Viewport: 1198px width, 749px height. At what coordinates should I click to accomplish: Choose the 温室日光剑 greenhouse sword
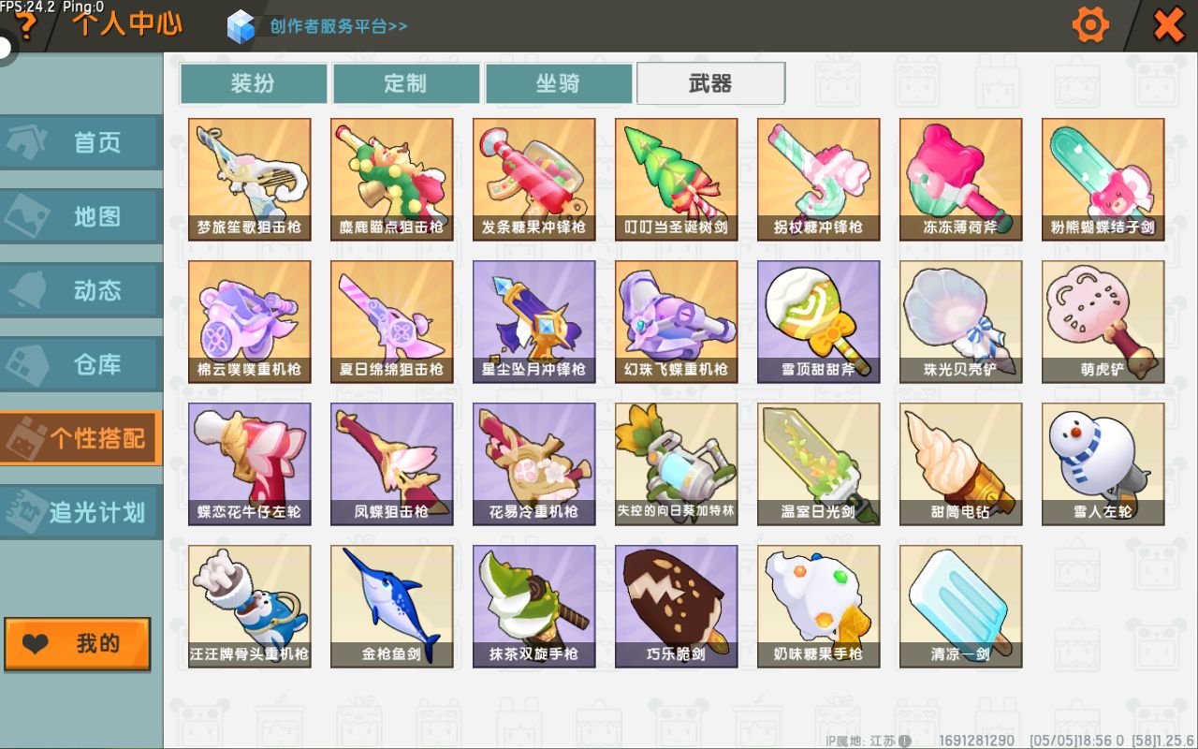[x=819, y=464]
